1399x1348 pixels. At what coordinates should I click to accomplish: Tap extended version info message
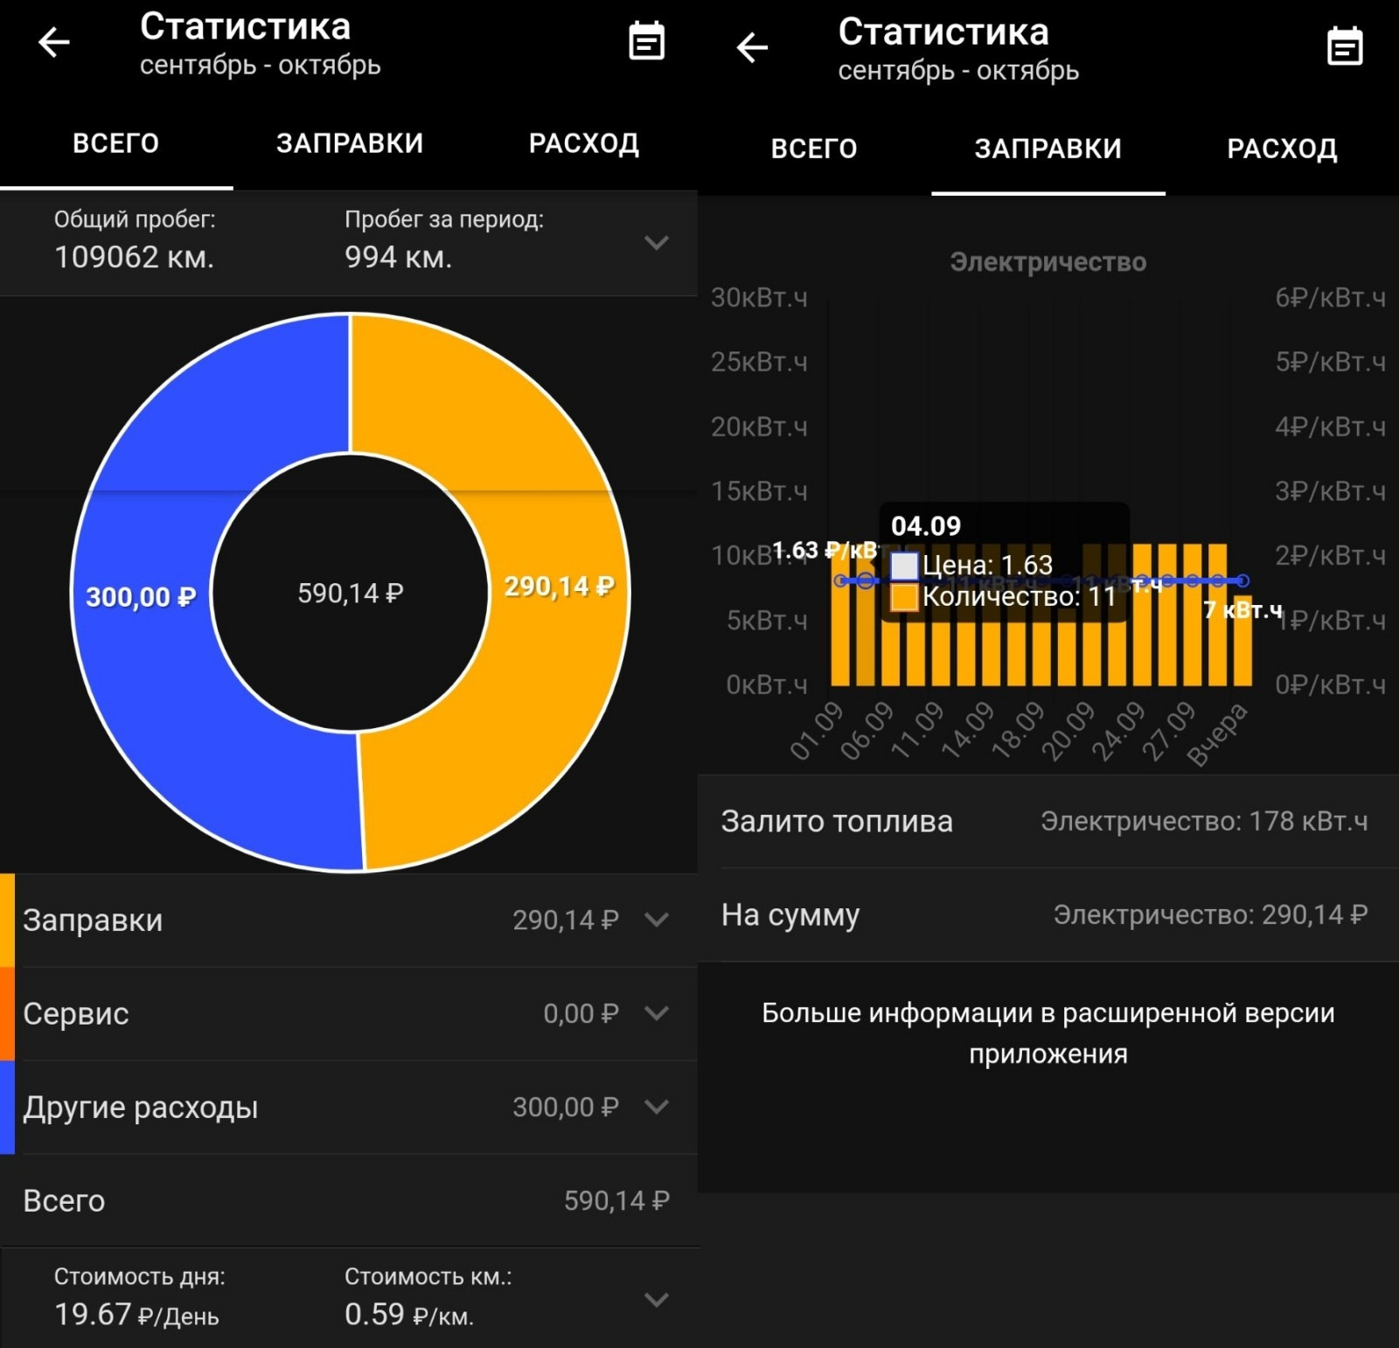[1048, 1032]
